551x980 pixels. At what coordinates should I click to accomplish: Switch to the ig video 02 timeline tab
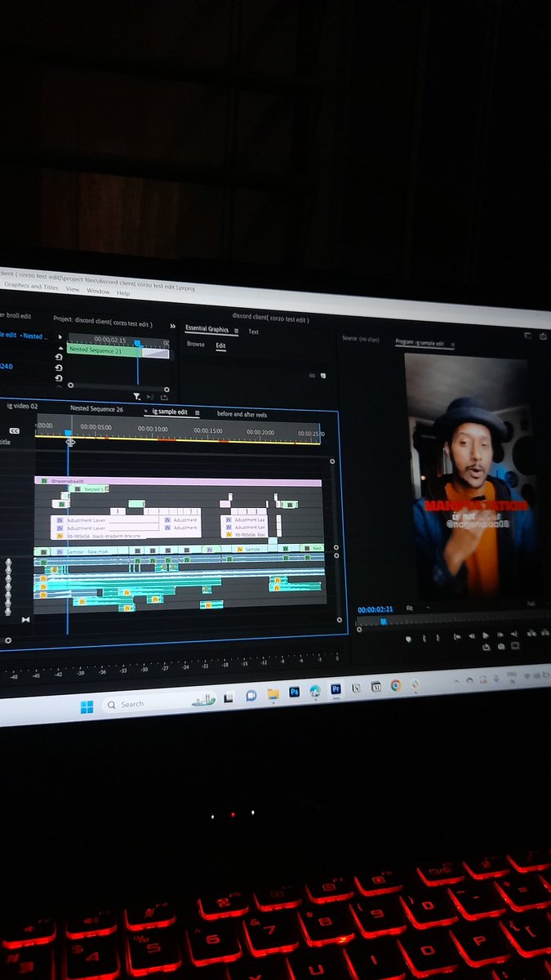(x=22, y=406)
